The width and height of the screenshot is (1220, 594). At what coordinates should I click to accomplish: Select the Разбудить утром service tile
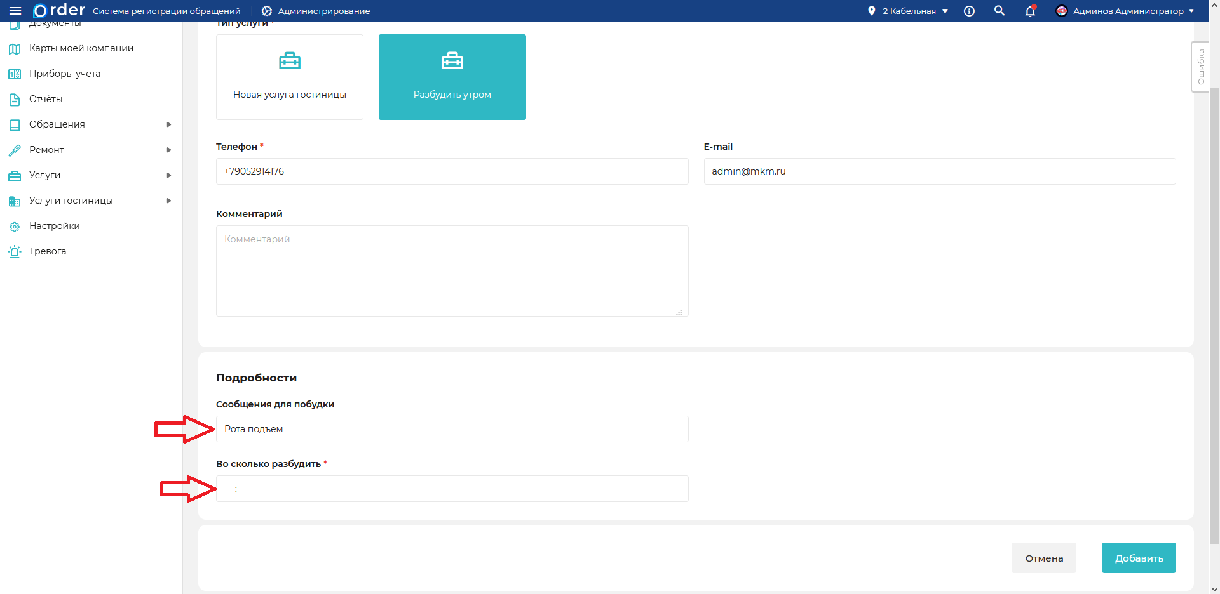(452, 77)
